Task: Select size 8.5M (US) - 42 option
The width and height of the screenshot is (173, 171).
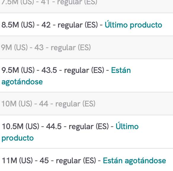Action: point(87,25)
